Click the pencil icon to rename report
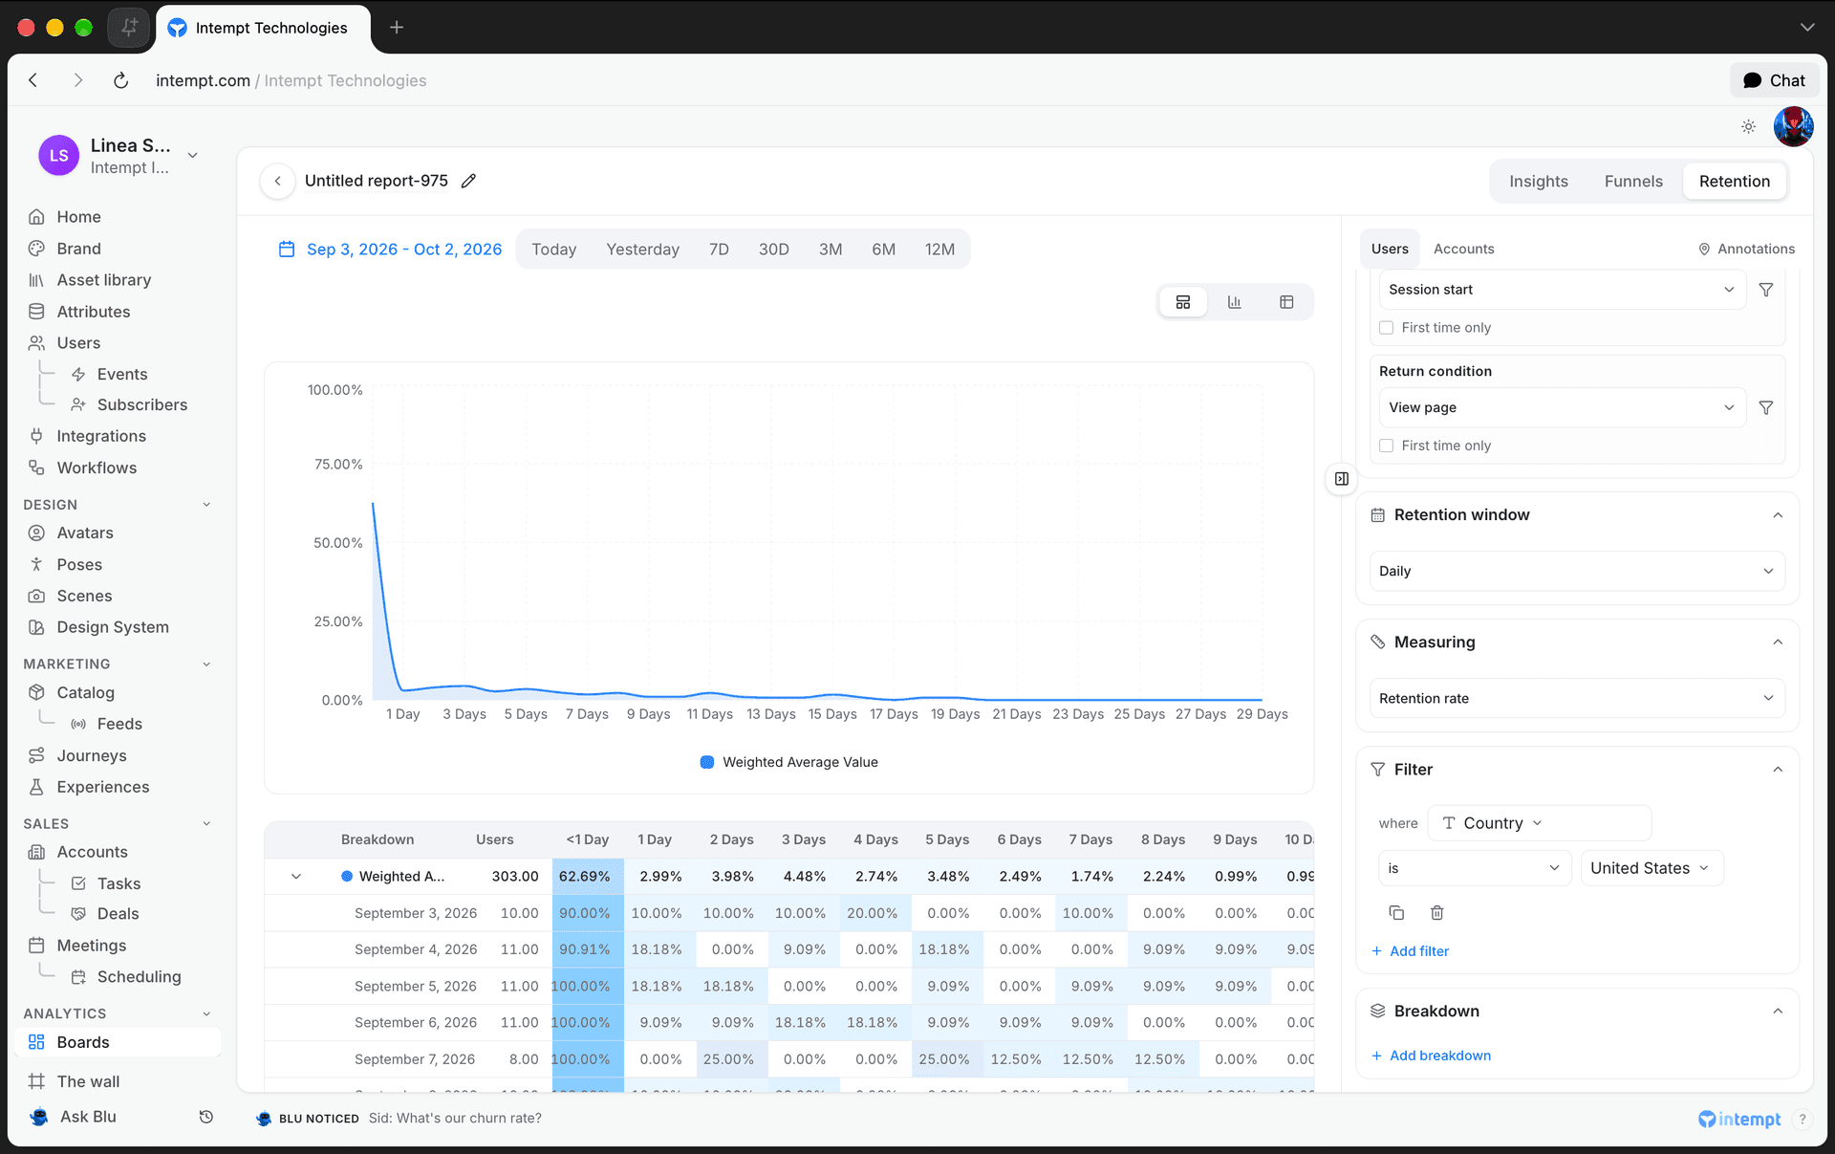 pos(468,181)
